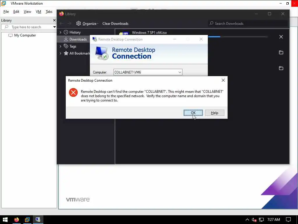
Task: Show hidden system tray icons
Action: pos(247,220)
